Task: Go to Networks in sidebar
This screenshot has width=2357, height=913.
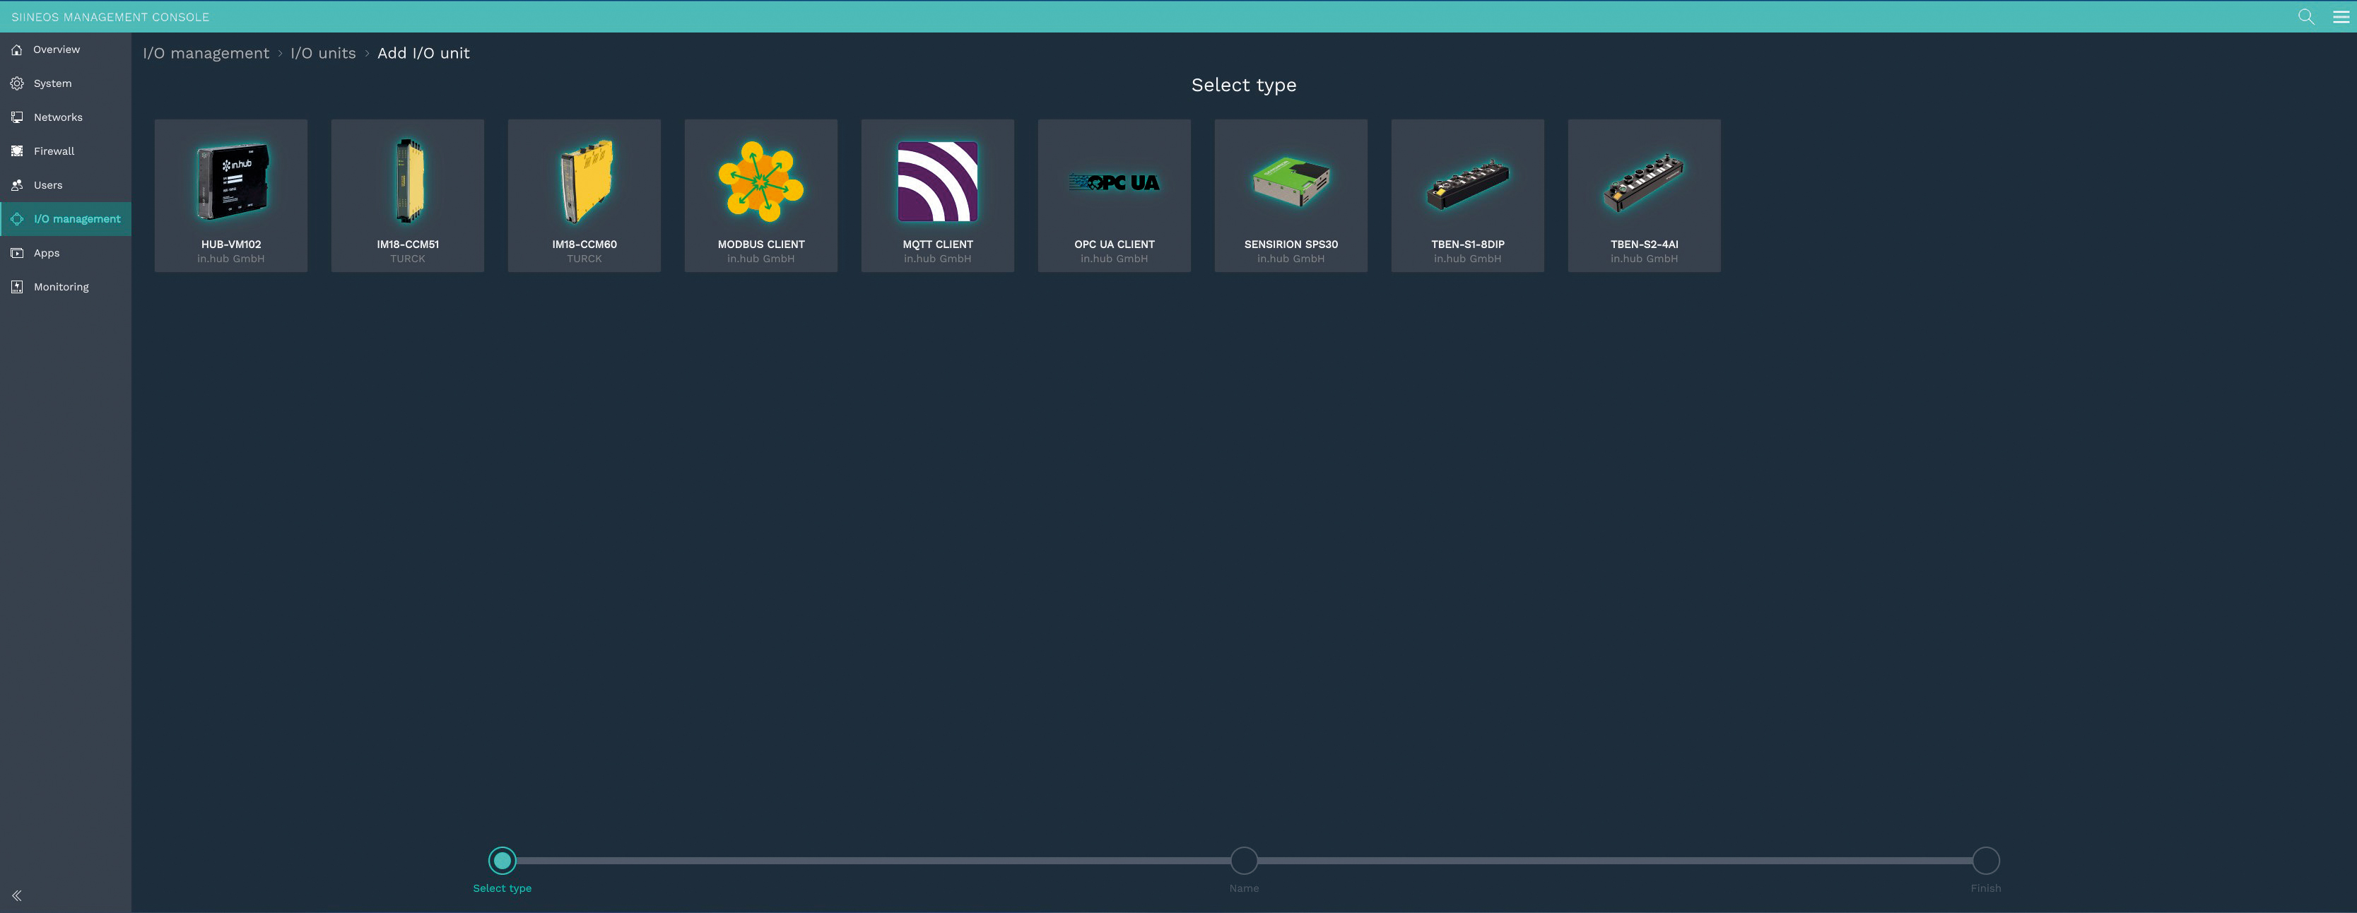Action: [58, 117]
